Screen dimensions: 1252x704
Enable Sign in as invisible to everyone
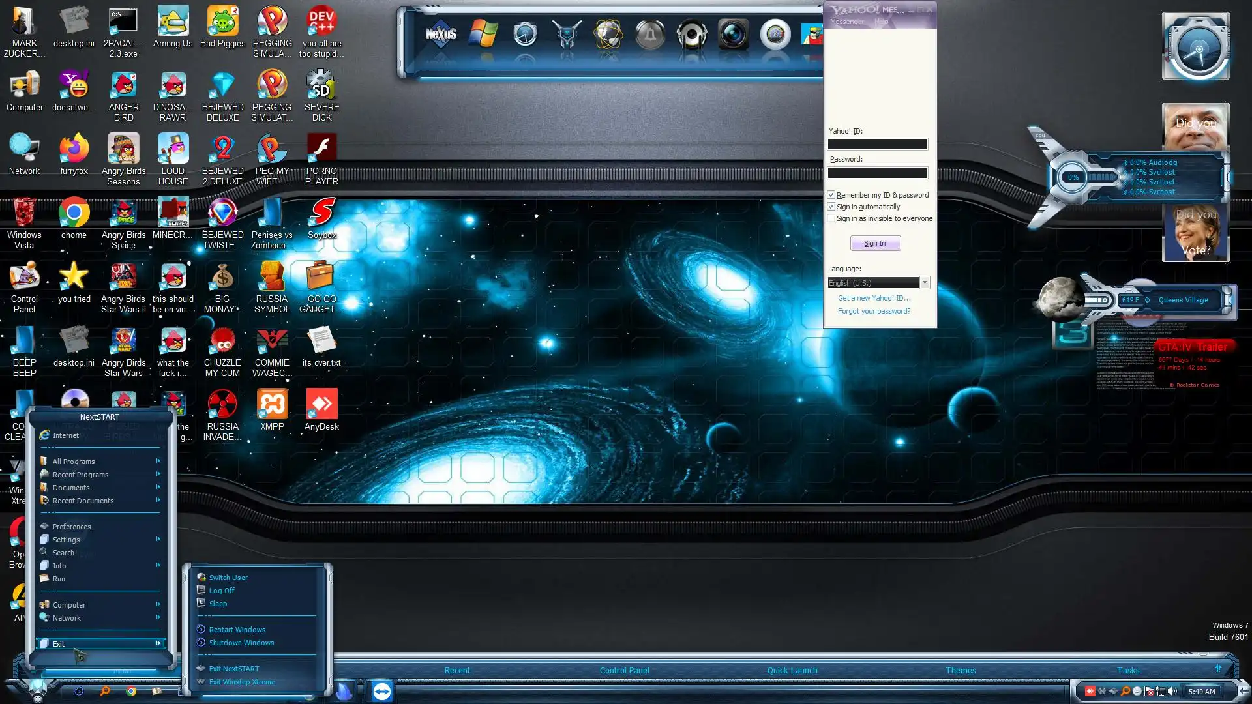(831, 218)
